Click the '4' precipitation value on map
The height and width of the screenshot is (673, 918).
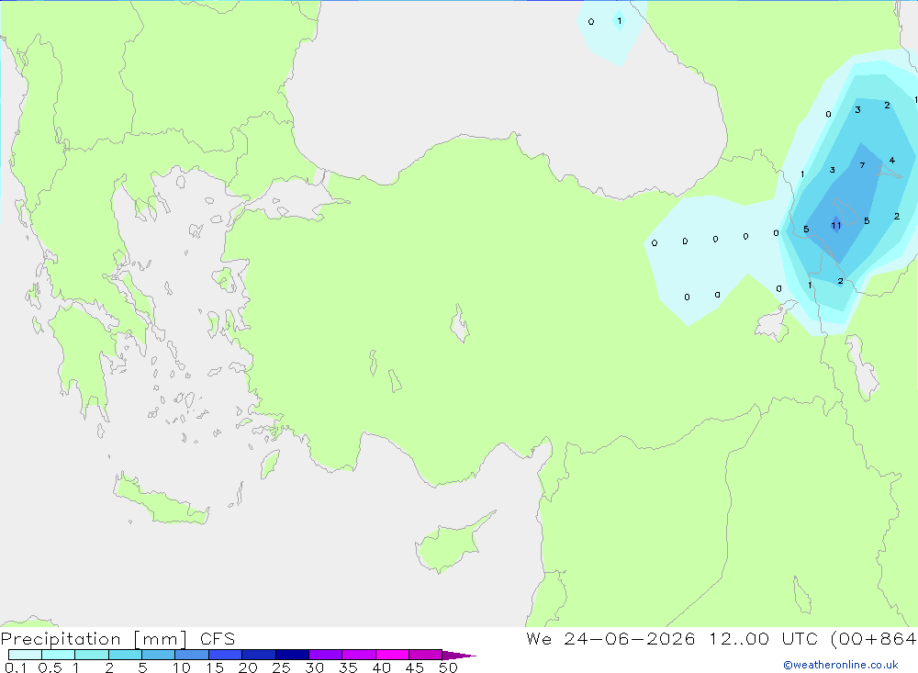click(x=891, y=161)
